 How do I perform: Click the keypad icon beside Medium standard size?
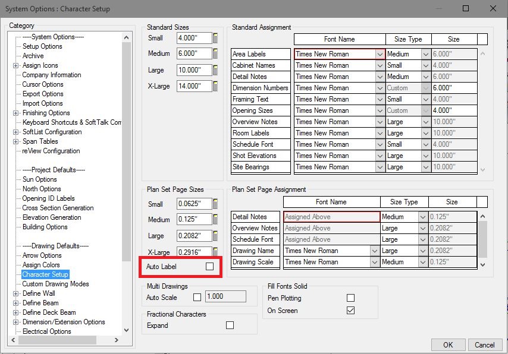pyautogui.click(x=215, y=53)
